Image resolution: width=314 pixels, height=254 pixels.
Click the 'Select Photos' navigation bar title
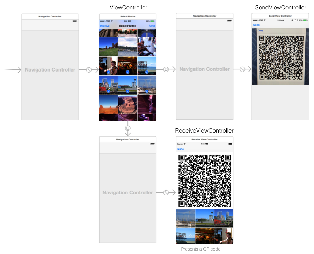[x=127, y=26]
